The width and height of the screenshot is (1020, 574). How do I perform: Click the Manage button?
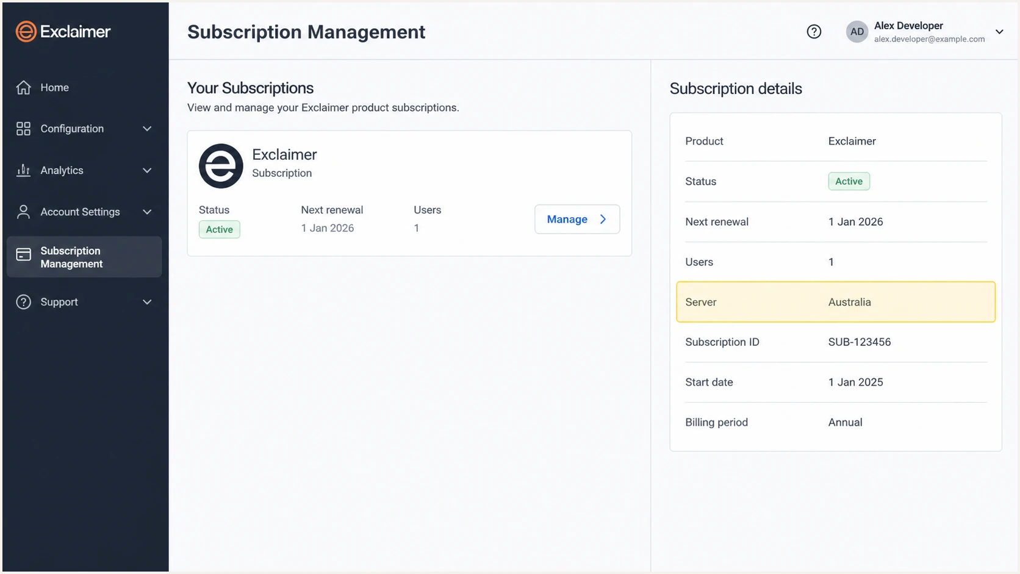[x=577, y=219]
